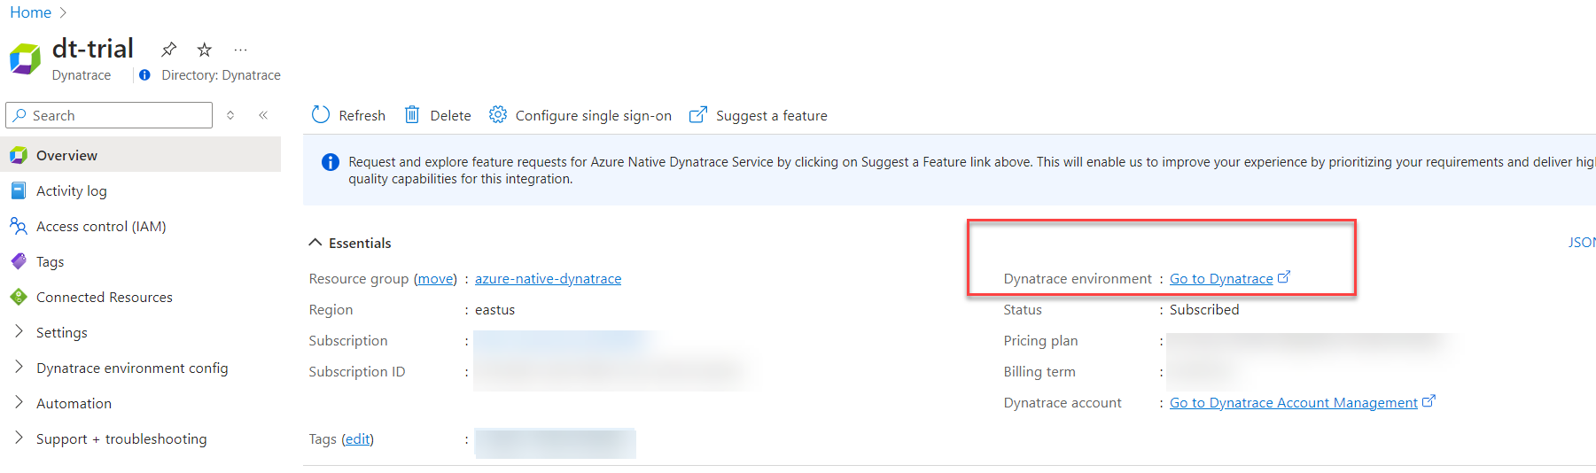Open the Activity log menu item
The height and width of the screenshot is (473, 1596).
point(71,191)
